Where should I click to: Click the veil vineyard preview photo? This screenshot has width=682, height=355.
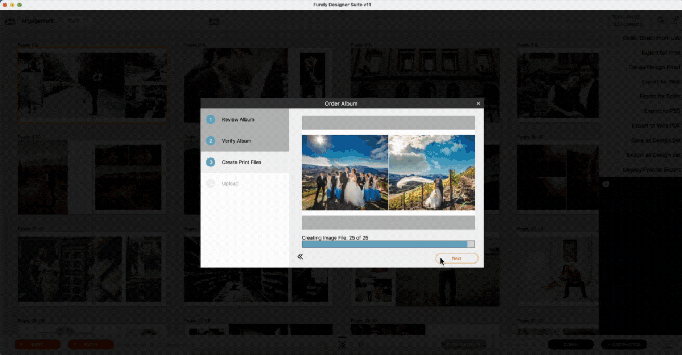click(x=431, y=173)
